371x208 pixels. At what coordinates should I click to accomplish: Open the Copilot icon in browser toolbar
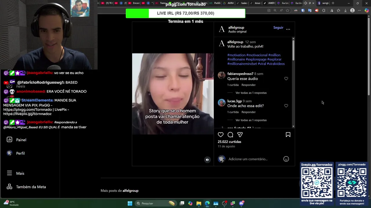[367, 10]
